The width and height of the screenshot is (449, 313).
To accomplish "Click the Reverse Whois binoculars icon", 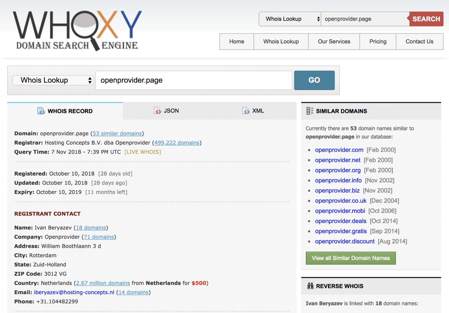I will tap(310, 286).
